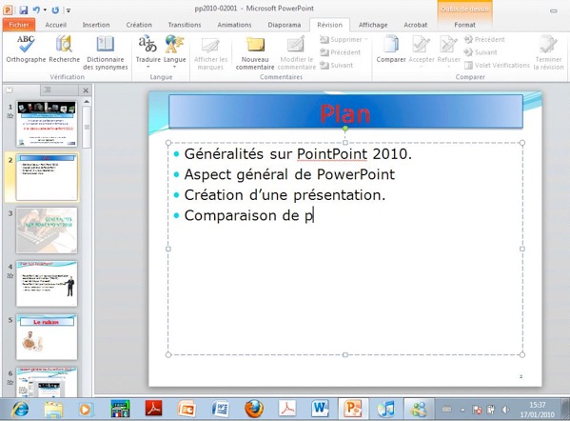Click up arrow of thumbnail pane scrollbar
This screenshot has height=421, width=570.
point(87,102)
